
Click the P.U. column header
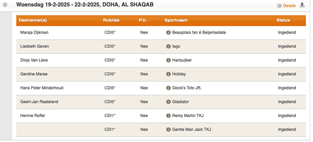point(143,20)
